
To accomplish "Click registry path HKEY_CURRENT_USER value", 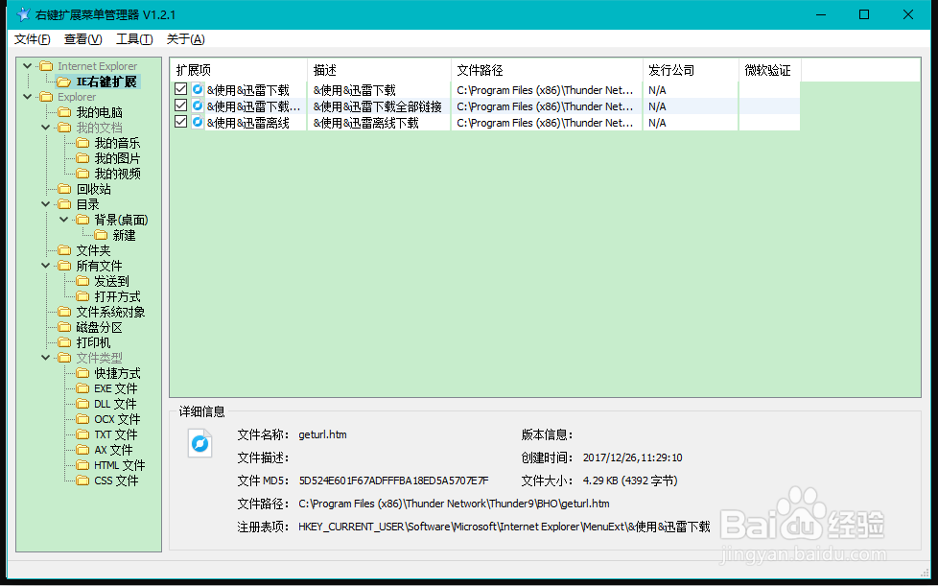I will (x=504, y=527).
